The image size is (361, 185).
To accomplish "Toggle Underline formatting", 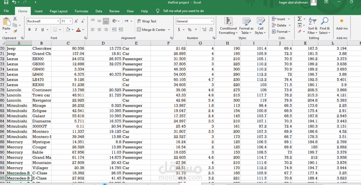I will [x=42, y=29].
